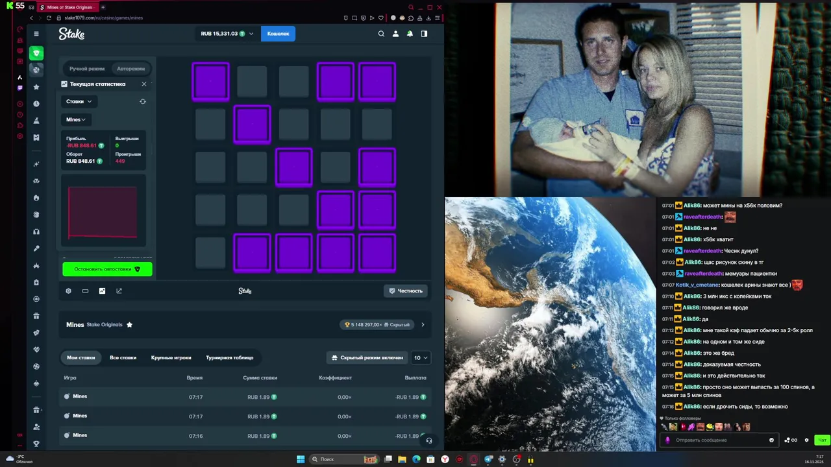Switch to auto mode 'Авторежим'
Screen dimensions: 831x467
[130, 68]
